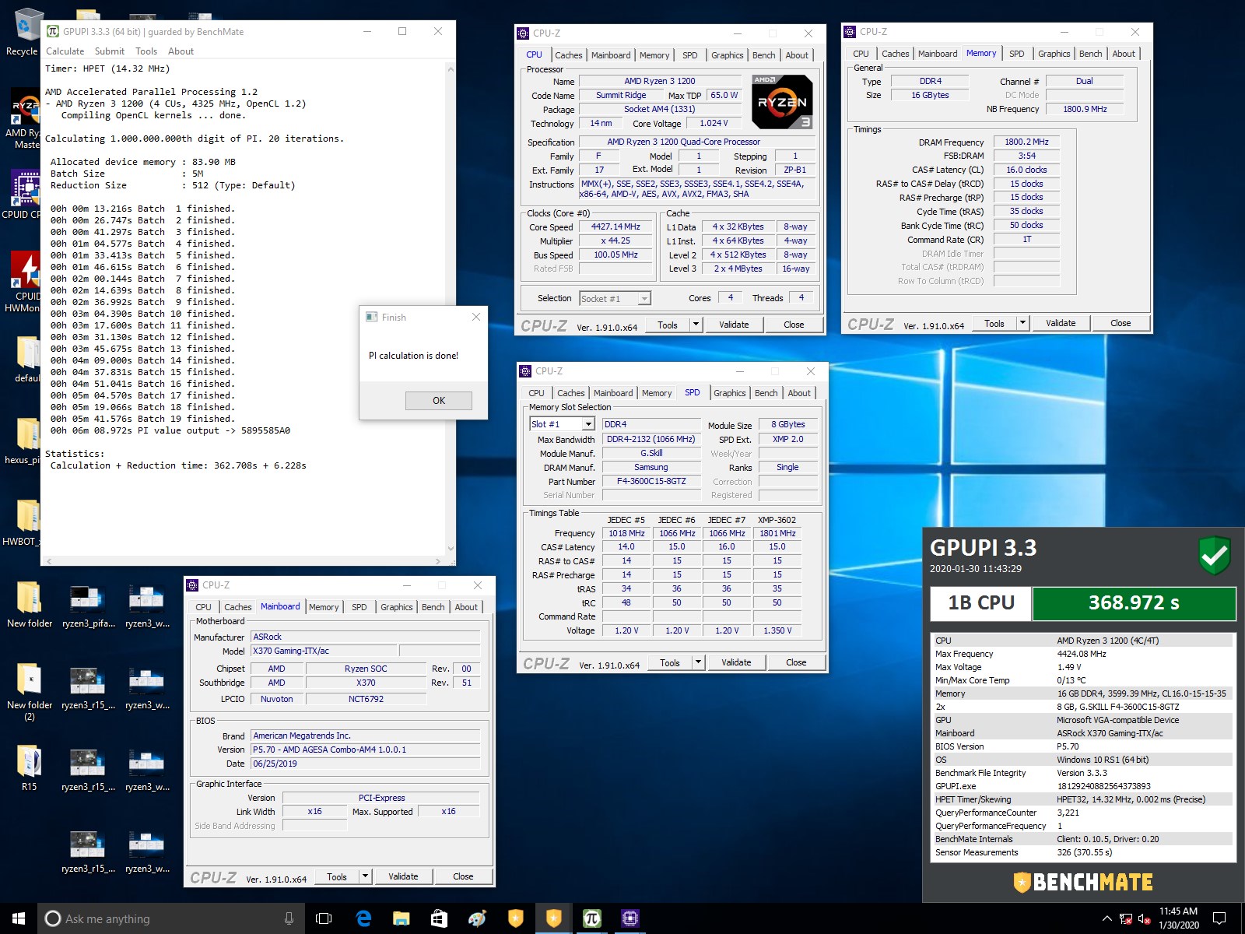Show hidden system tray icons

(1106, 919)
